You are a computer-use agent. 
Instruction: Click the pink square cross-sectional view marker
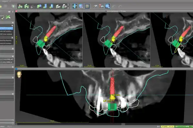pyautogui.click(x=16, y=11)
